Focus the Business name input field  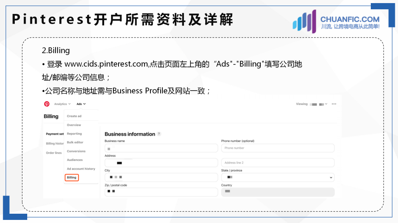tap(161, 148)
